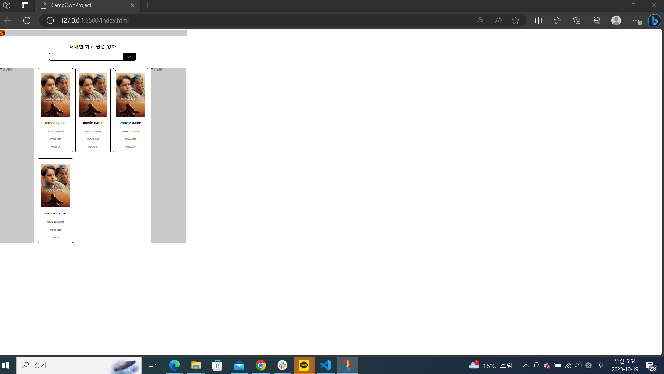Open network Wi-Fi tray icon

568,365
